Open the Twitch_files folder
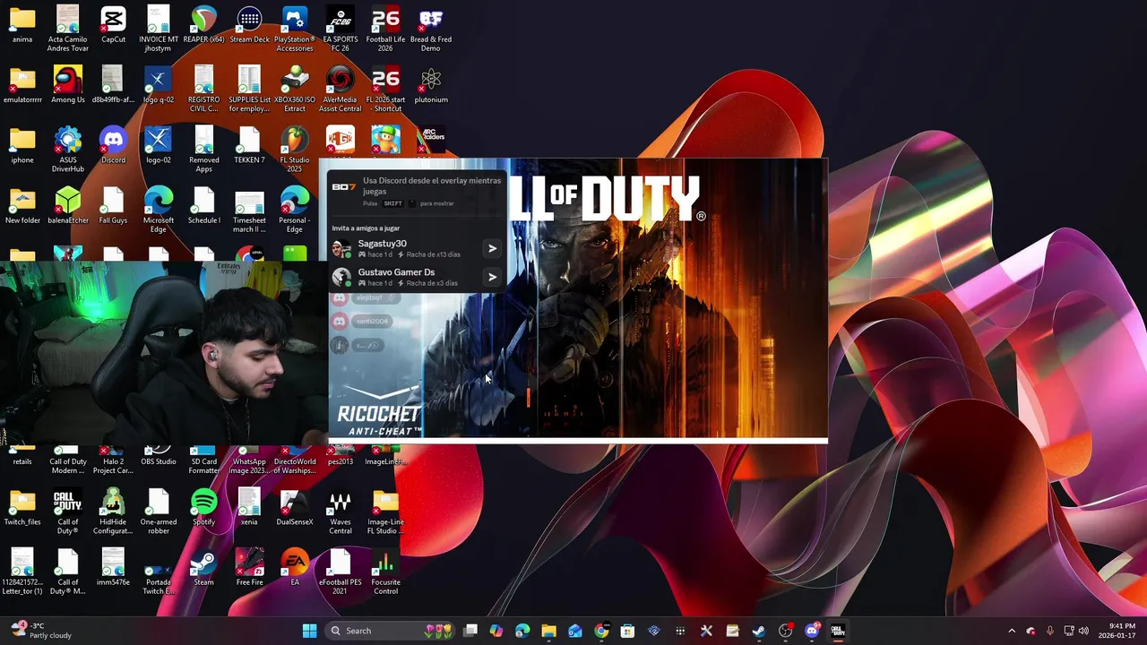 tap(22, 507)
